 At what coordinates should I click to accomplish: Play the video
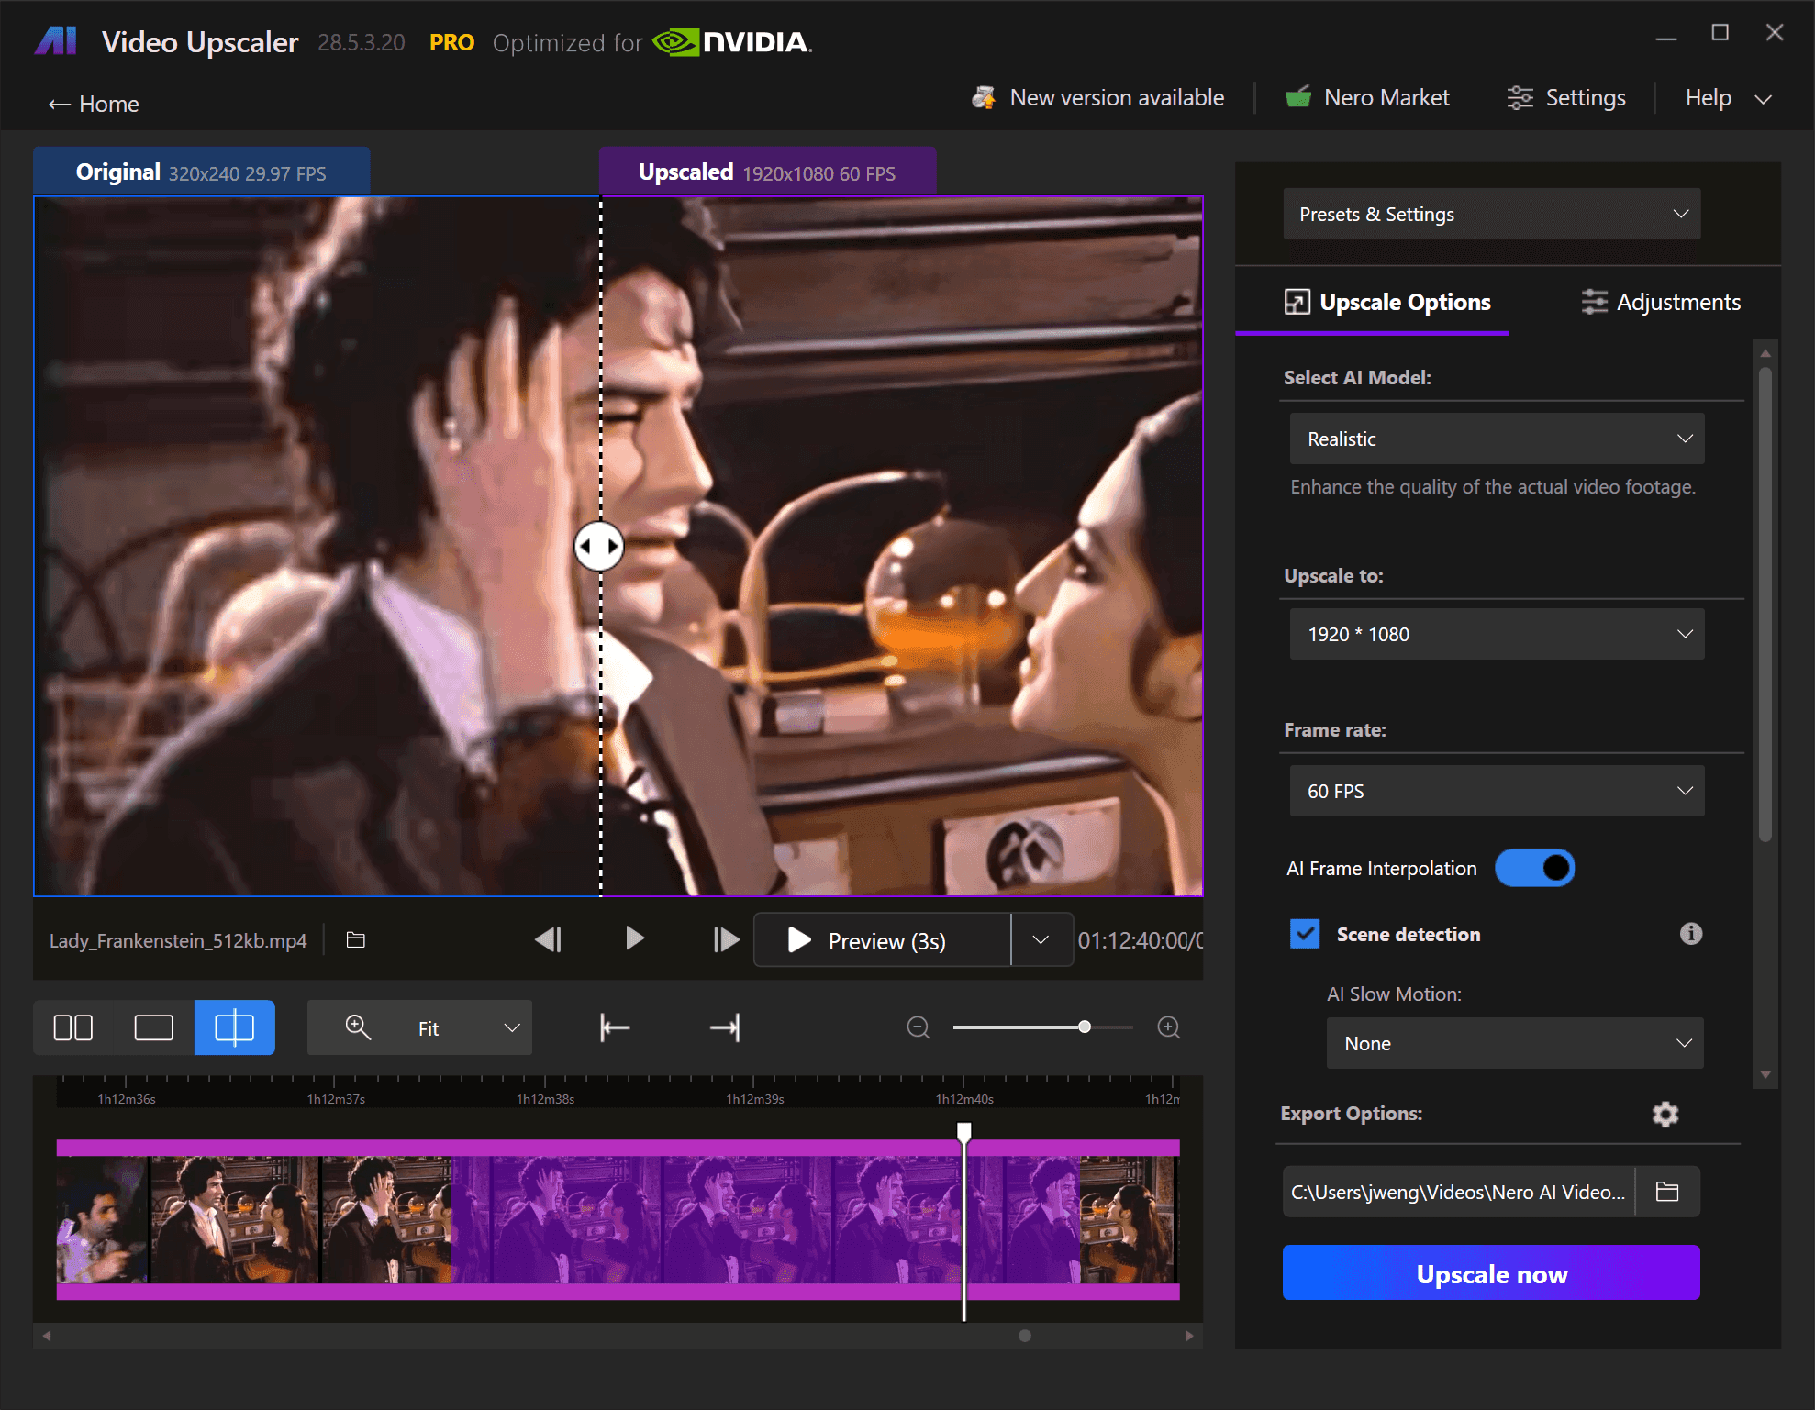[x=634, y=938]
